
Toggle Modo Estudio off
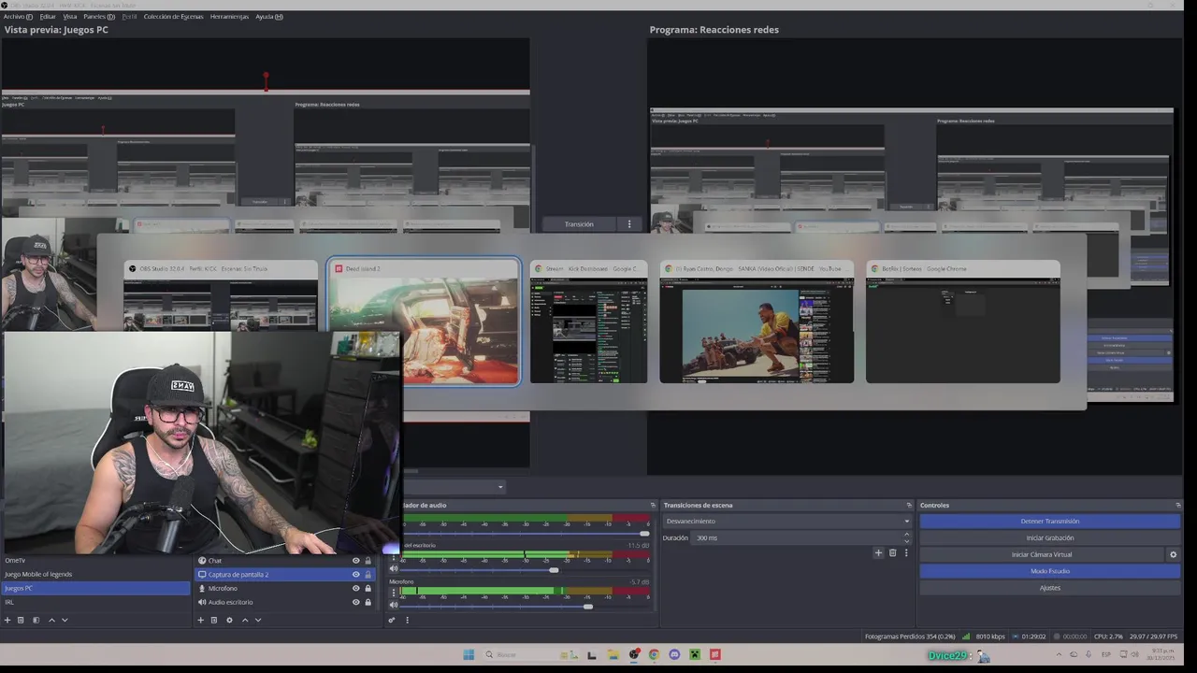click(x=1049, y=571)
